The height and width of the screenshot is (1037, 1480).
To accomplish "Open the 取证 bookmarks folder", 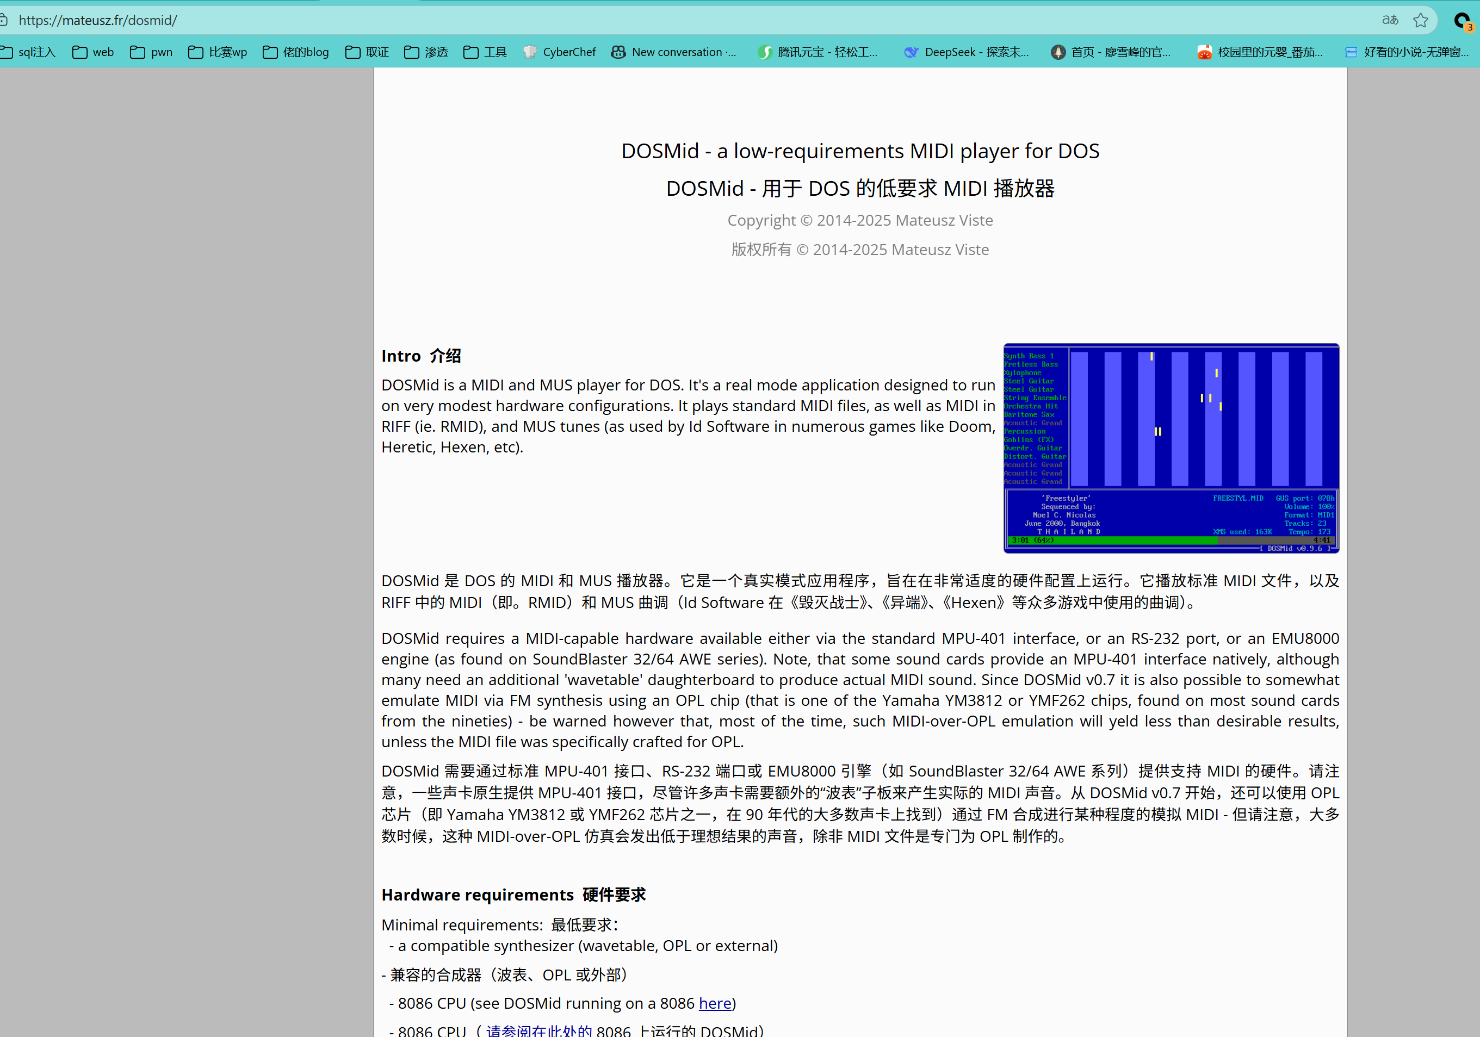I will (x=366, y=52).
